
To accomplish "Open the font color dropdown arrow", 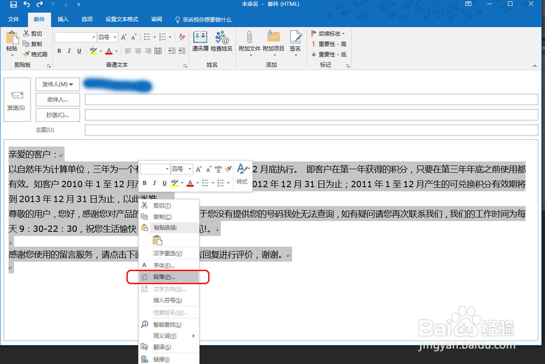I will pos(115,51).
